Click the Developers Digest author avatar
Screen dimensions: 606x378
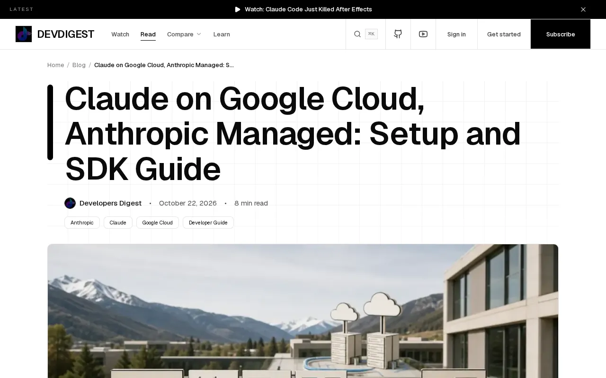(x=70, y=203)
